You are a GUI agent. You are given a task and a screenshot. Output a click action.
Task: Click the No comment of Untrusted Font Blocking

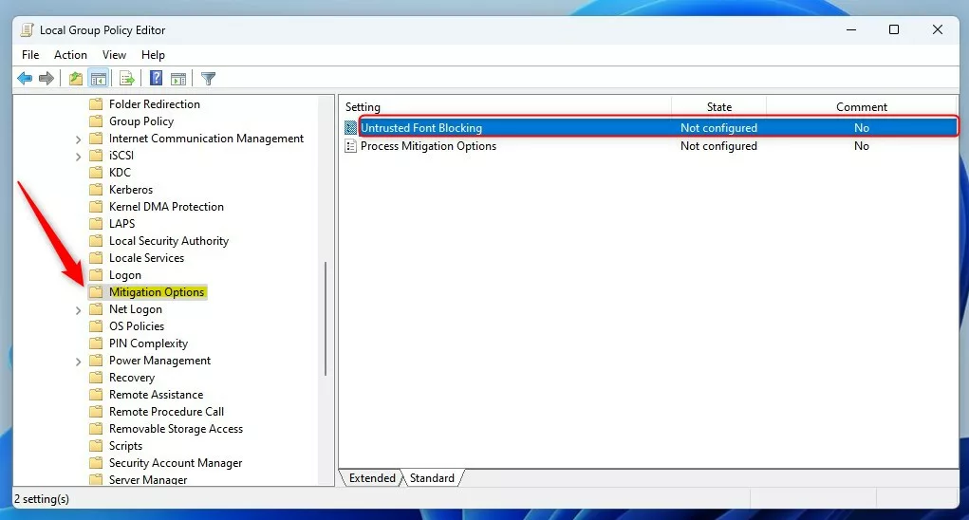pos(862,128)
